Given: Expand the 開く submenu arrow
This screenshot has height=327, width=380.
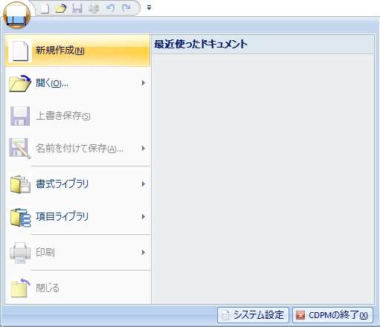Looking at the screenshot, I should tap(144, 83).
